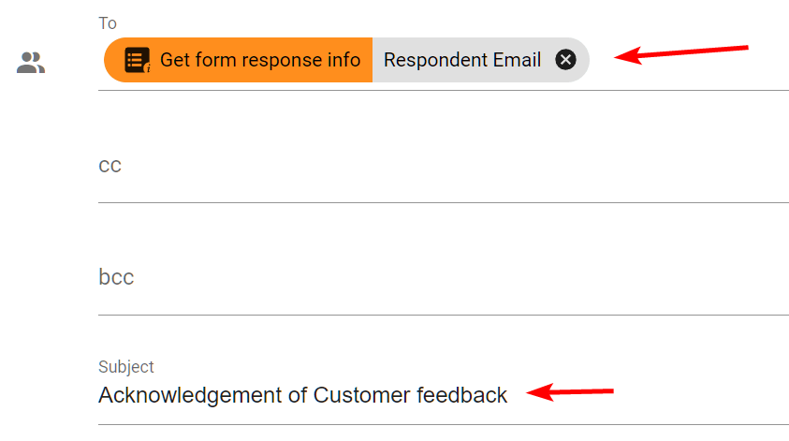Place cursor on the word feedback
Screen dimensions: 789x441
[x=462, y=395]
